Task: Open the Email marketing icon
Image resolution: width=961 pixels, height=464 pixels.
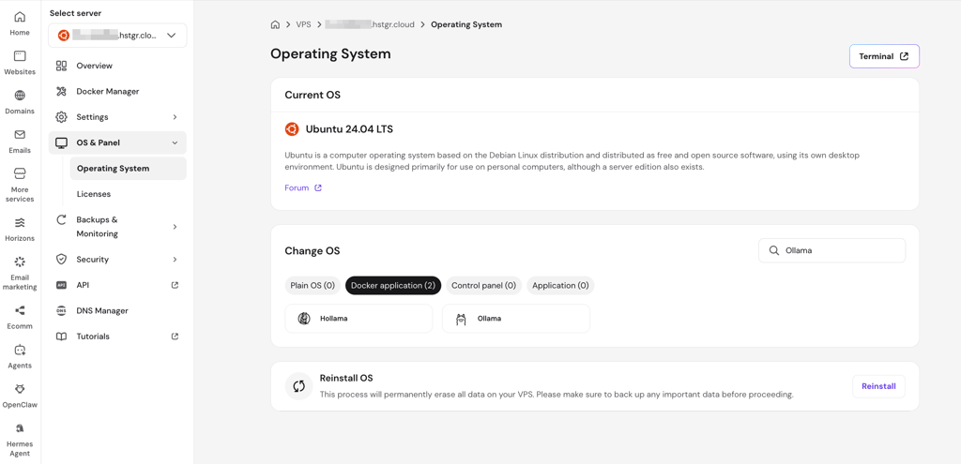Action: [x=20, y=262]
